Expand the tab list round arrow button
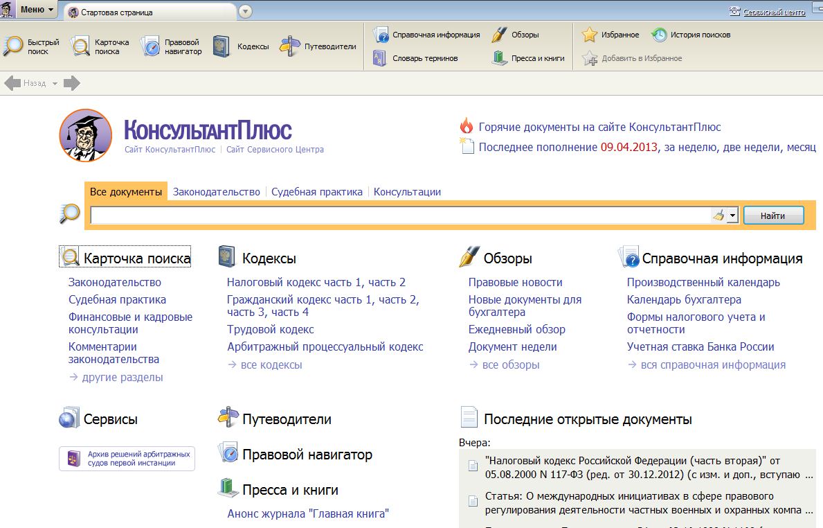Screen dimensions: 823x528 [245, 12]
